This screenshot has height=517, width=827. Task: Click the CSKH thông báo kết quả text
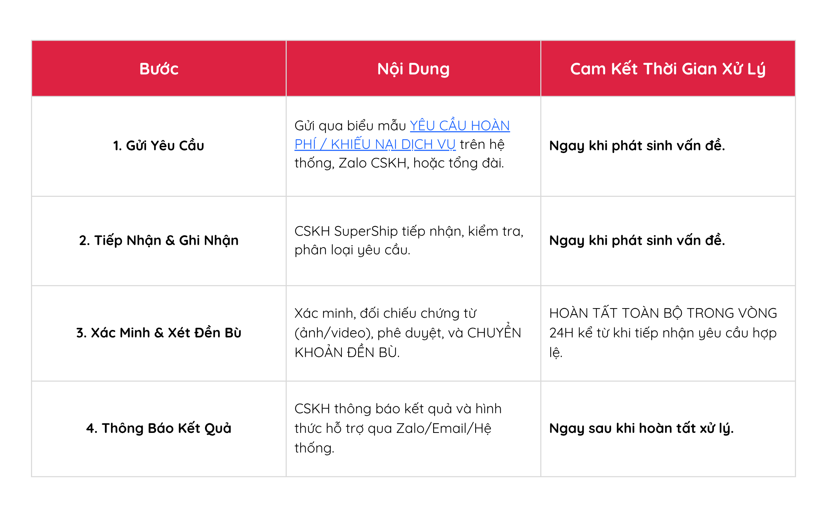(398, 409)
